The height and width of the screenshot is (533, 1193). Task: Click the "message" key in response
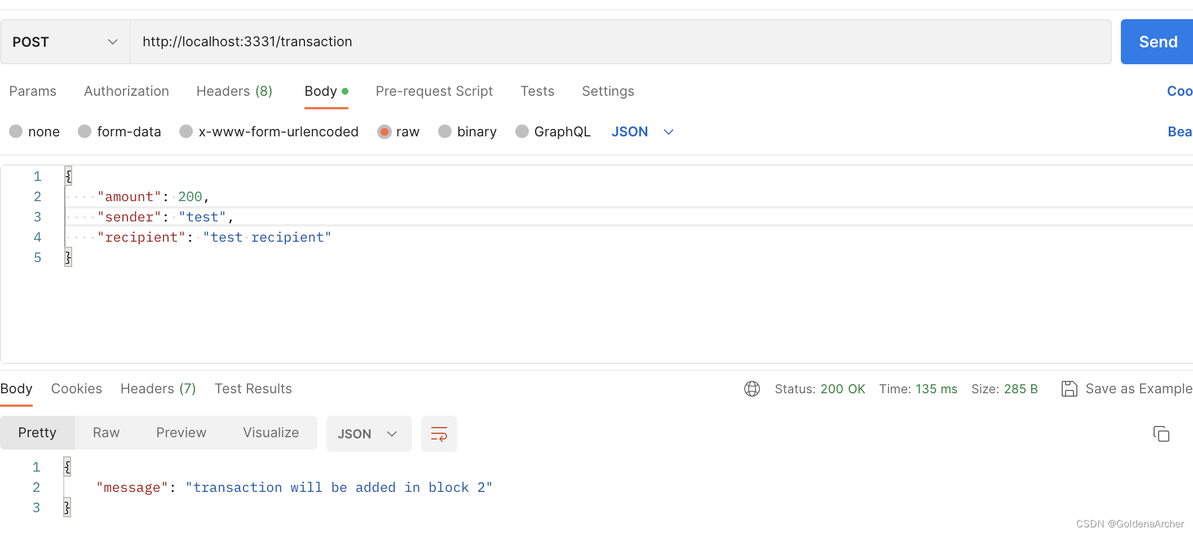(x=132, y=487)
